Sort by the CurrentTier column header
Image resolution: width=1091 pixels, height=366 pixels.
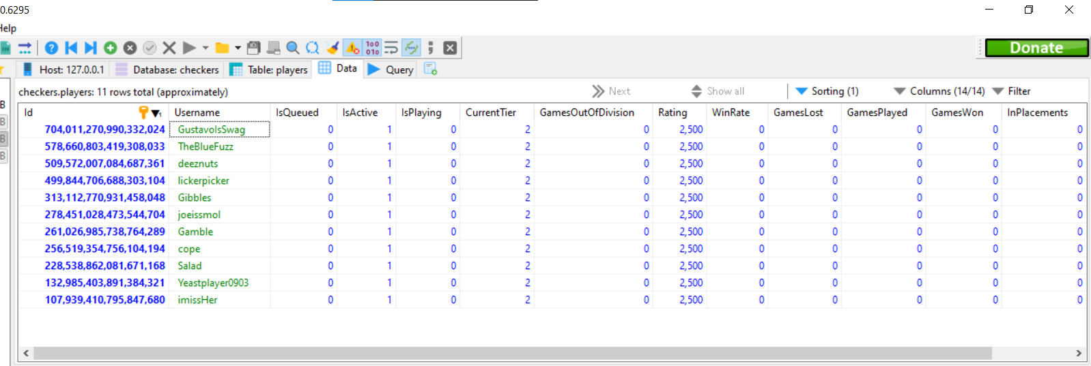coord(497,112)
